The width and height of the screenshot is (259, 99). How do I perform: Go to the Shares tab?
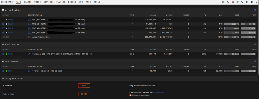[x=28, y=2]
